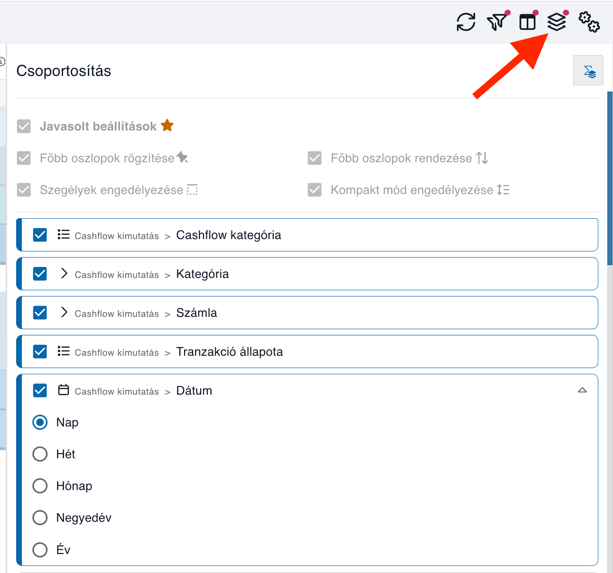Click the line-height icon beside Kompakt mód engedélyezése

[x=503, y=190]
